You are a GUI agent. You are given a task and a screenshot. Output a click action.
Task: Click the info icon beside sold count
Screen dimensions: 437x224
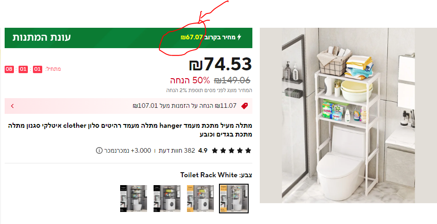tap(99, 150)
